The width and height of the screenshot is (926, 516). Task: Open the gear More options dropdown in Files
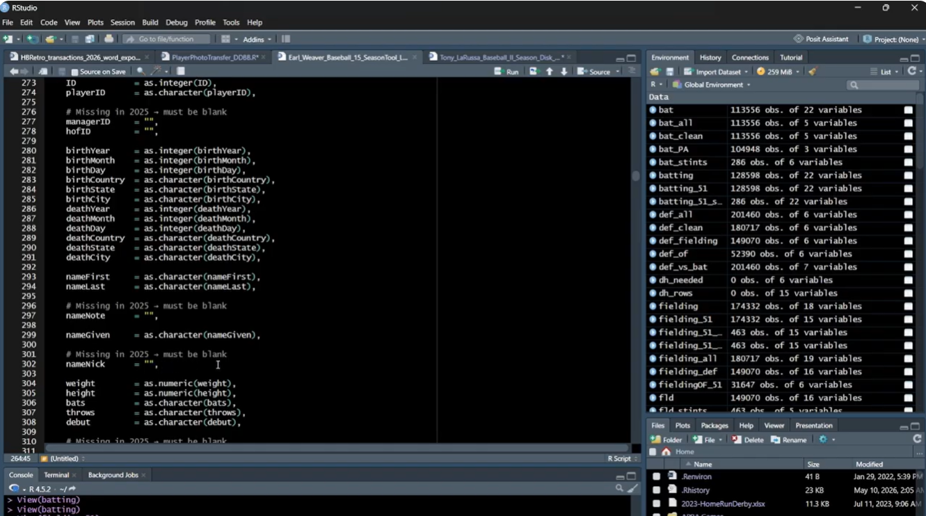tap(826, 440)
